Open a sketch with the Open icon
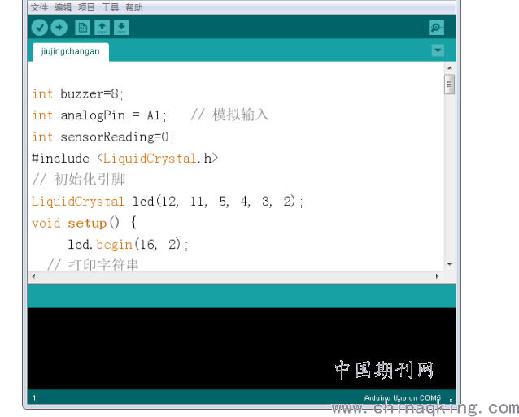The width and height of the screenshot is (519, 417). (102, 28)
